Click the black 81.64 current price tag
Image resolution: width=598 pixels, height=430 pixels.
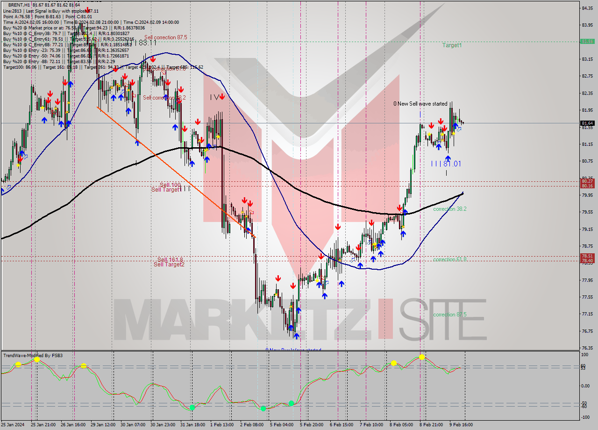[x=587, y=123]
